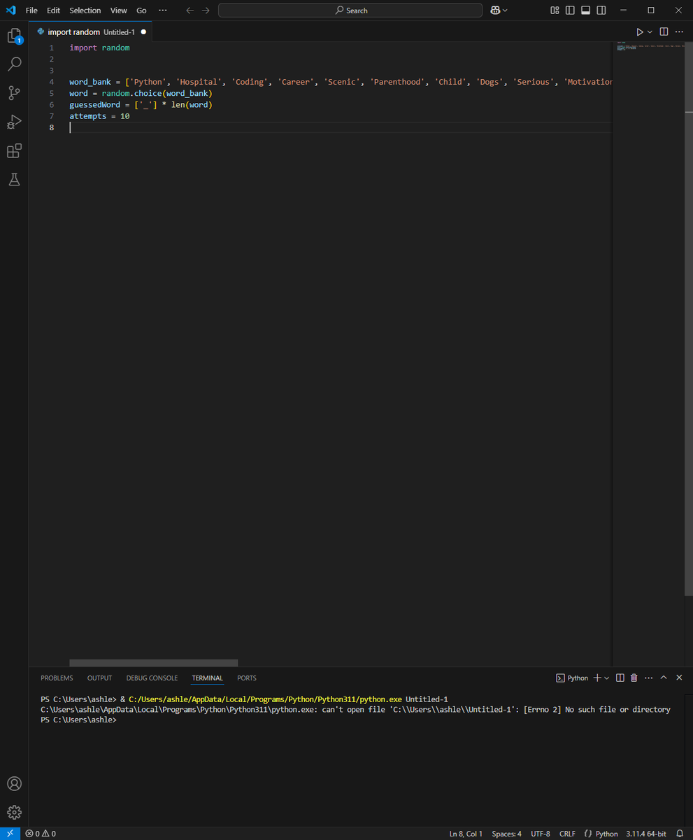Image resolution: width=693 pixels, height=840 pixels.
Task: Open the Run and Debug view
Action: tap(14, 122)
